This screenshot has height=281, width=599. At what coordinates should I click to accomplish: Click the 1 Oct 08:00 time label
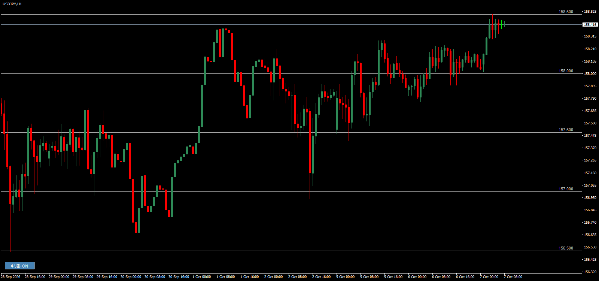226,277
